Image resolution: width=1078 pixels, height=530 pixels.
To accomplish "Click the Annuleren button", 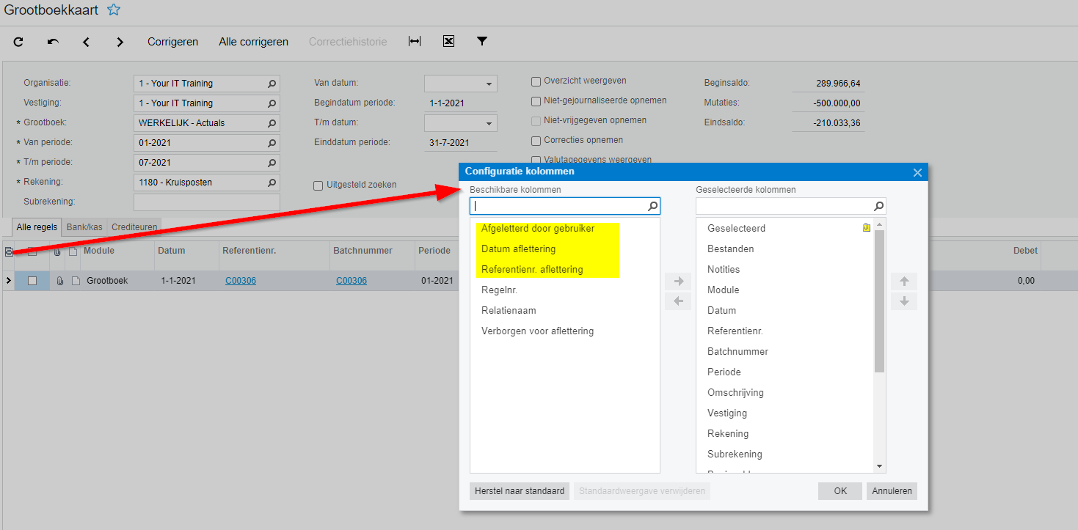I will (892, 491).
